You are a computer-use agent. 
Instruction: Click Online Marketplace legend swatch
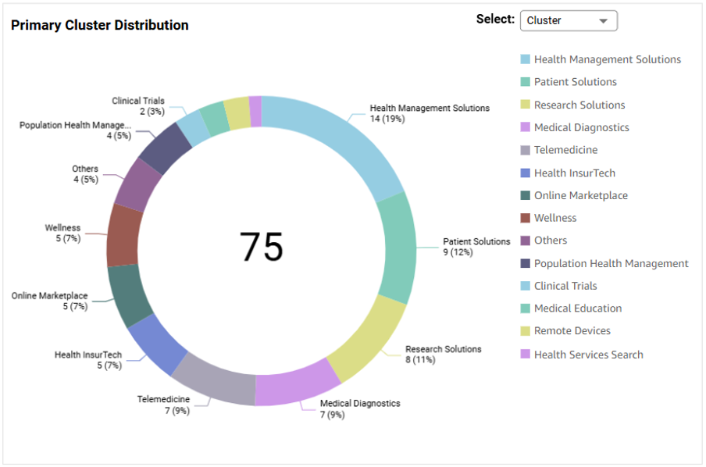coord(526,196)
